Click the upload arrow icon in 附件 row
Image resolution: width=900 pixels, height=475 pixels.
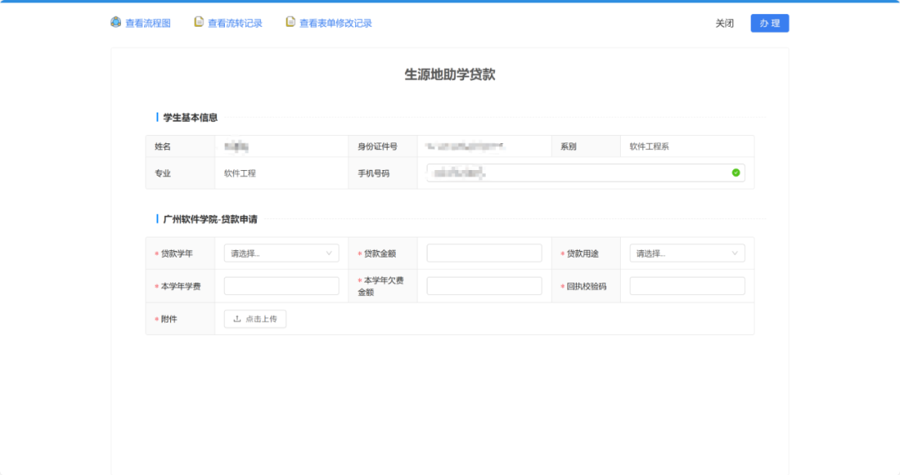237,319
